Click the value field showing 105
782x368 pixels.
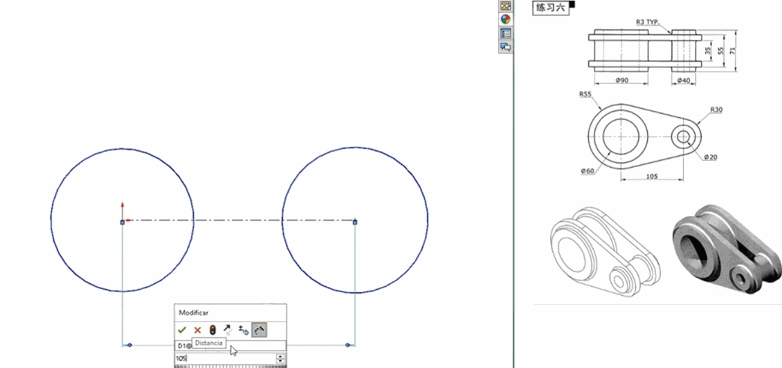[x=224, y=358]
